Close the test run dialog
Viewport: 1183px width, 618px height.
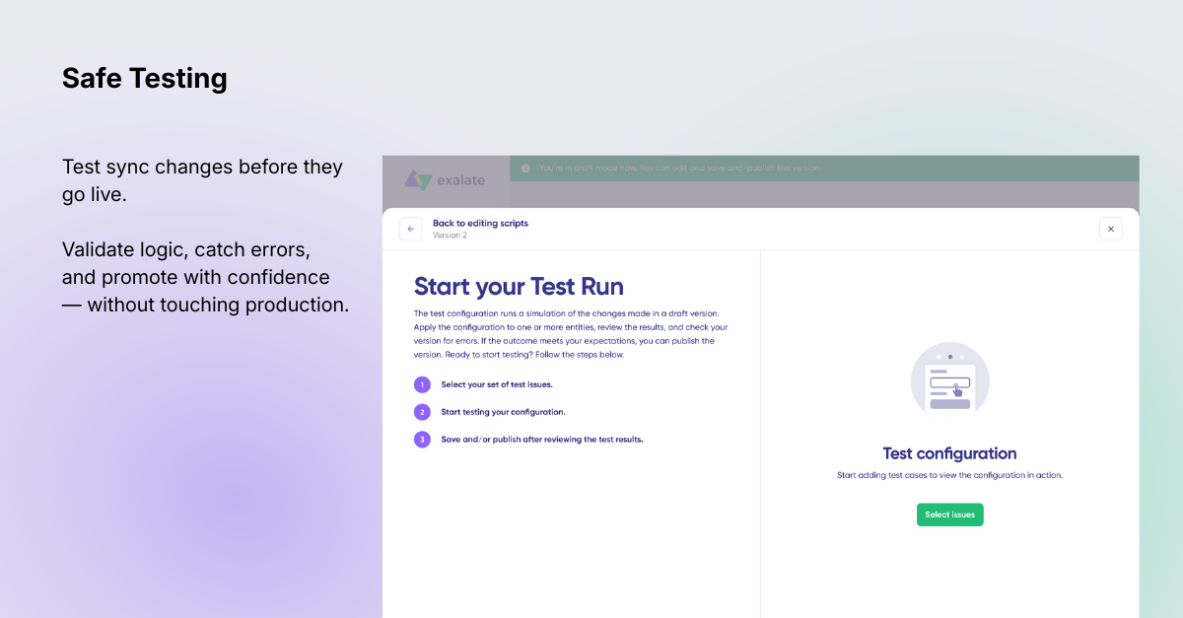point(1111,229)
